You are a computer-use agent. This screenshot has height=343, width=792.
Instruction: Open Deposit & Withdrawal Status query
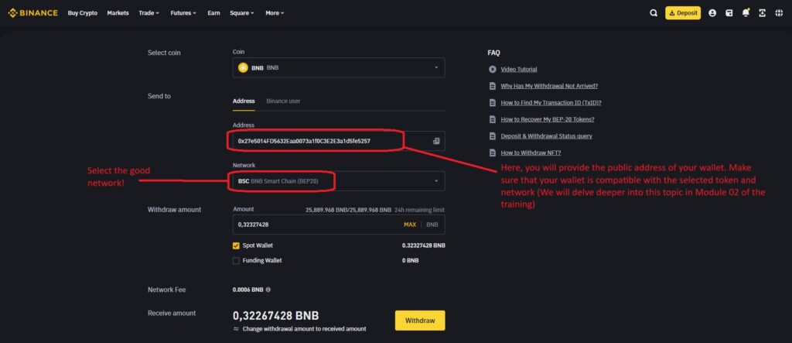(x=547, y=136)
